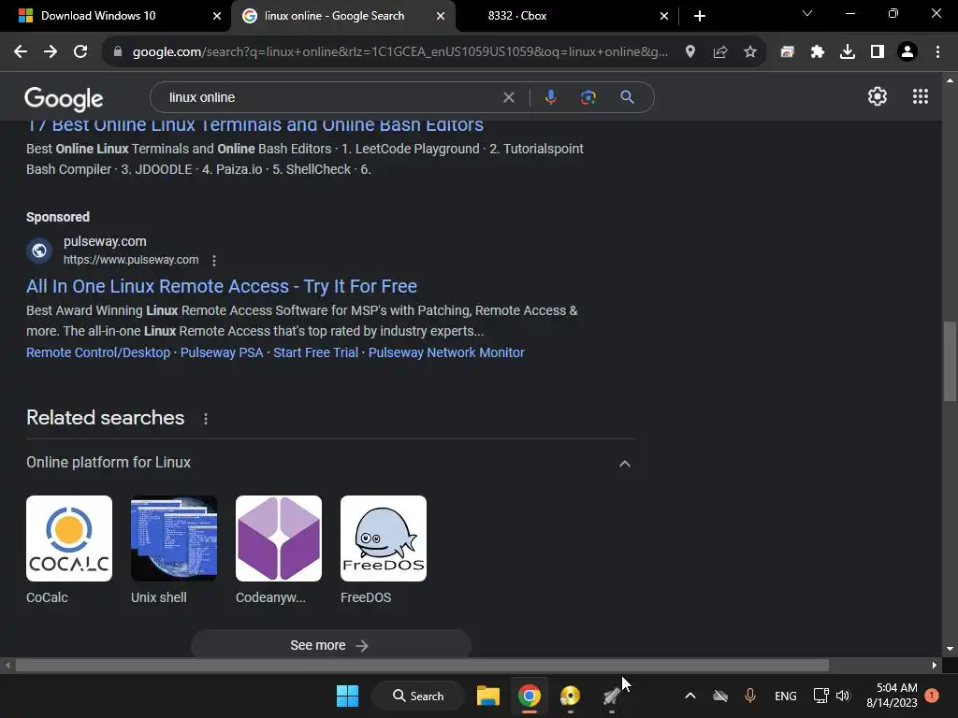Viewport: 958px width, 718px height.
Task: Search by image with Google Lens
Action: 588,97
